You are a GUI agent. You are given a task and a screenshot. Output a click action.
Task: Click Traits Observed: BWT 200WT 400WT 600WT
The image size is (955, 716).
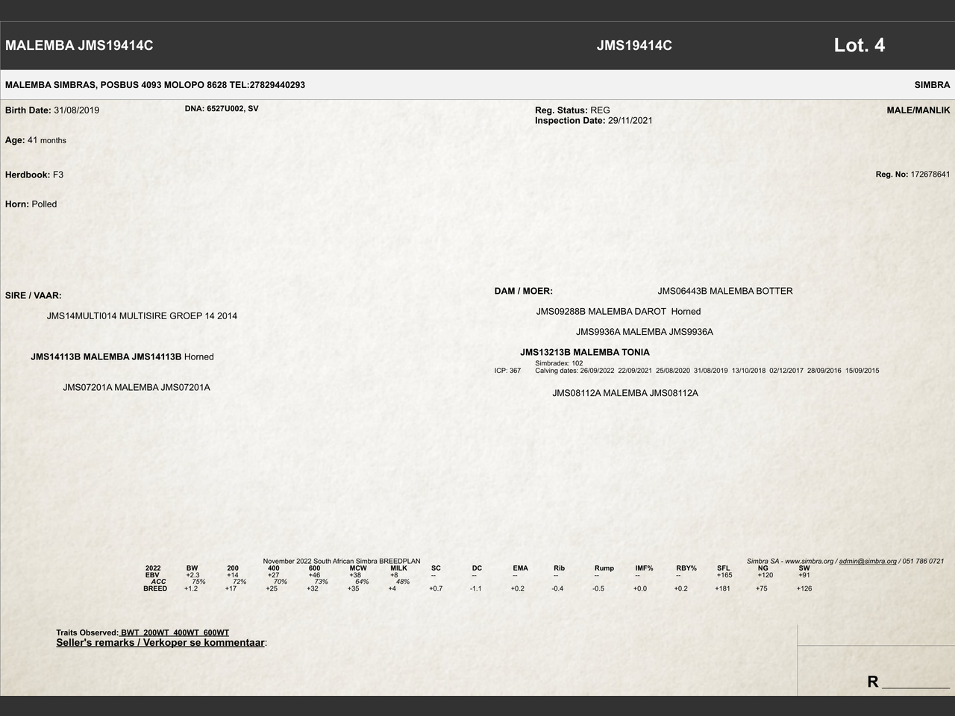point(143,632)
